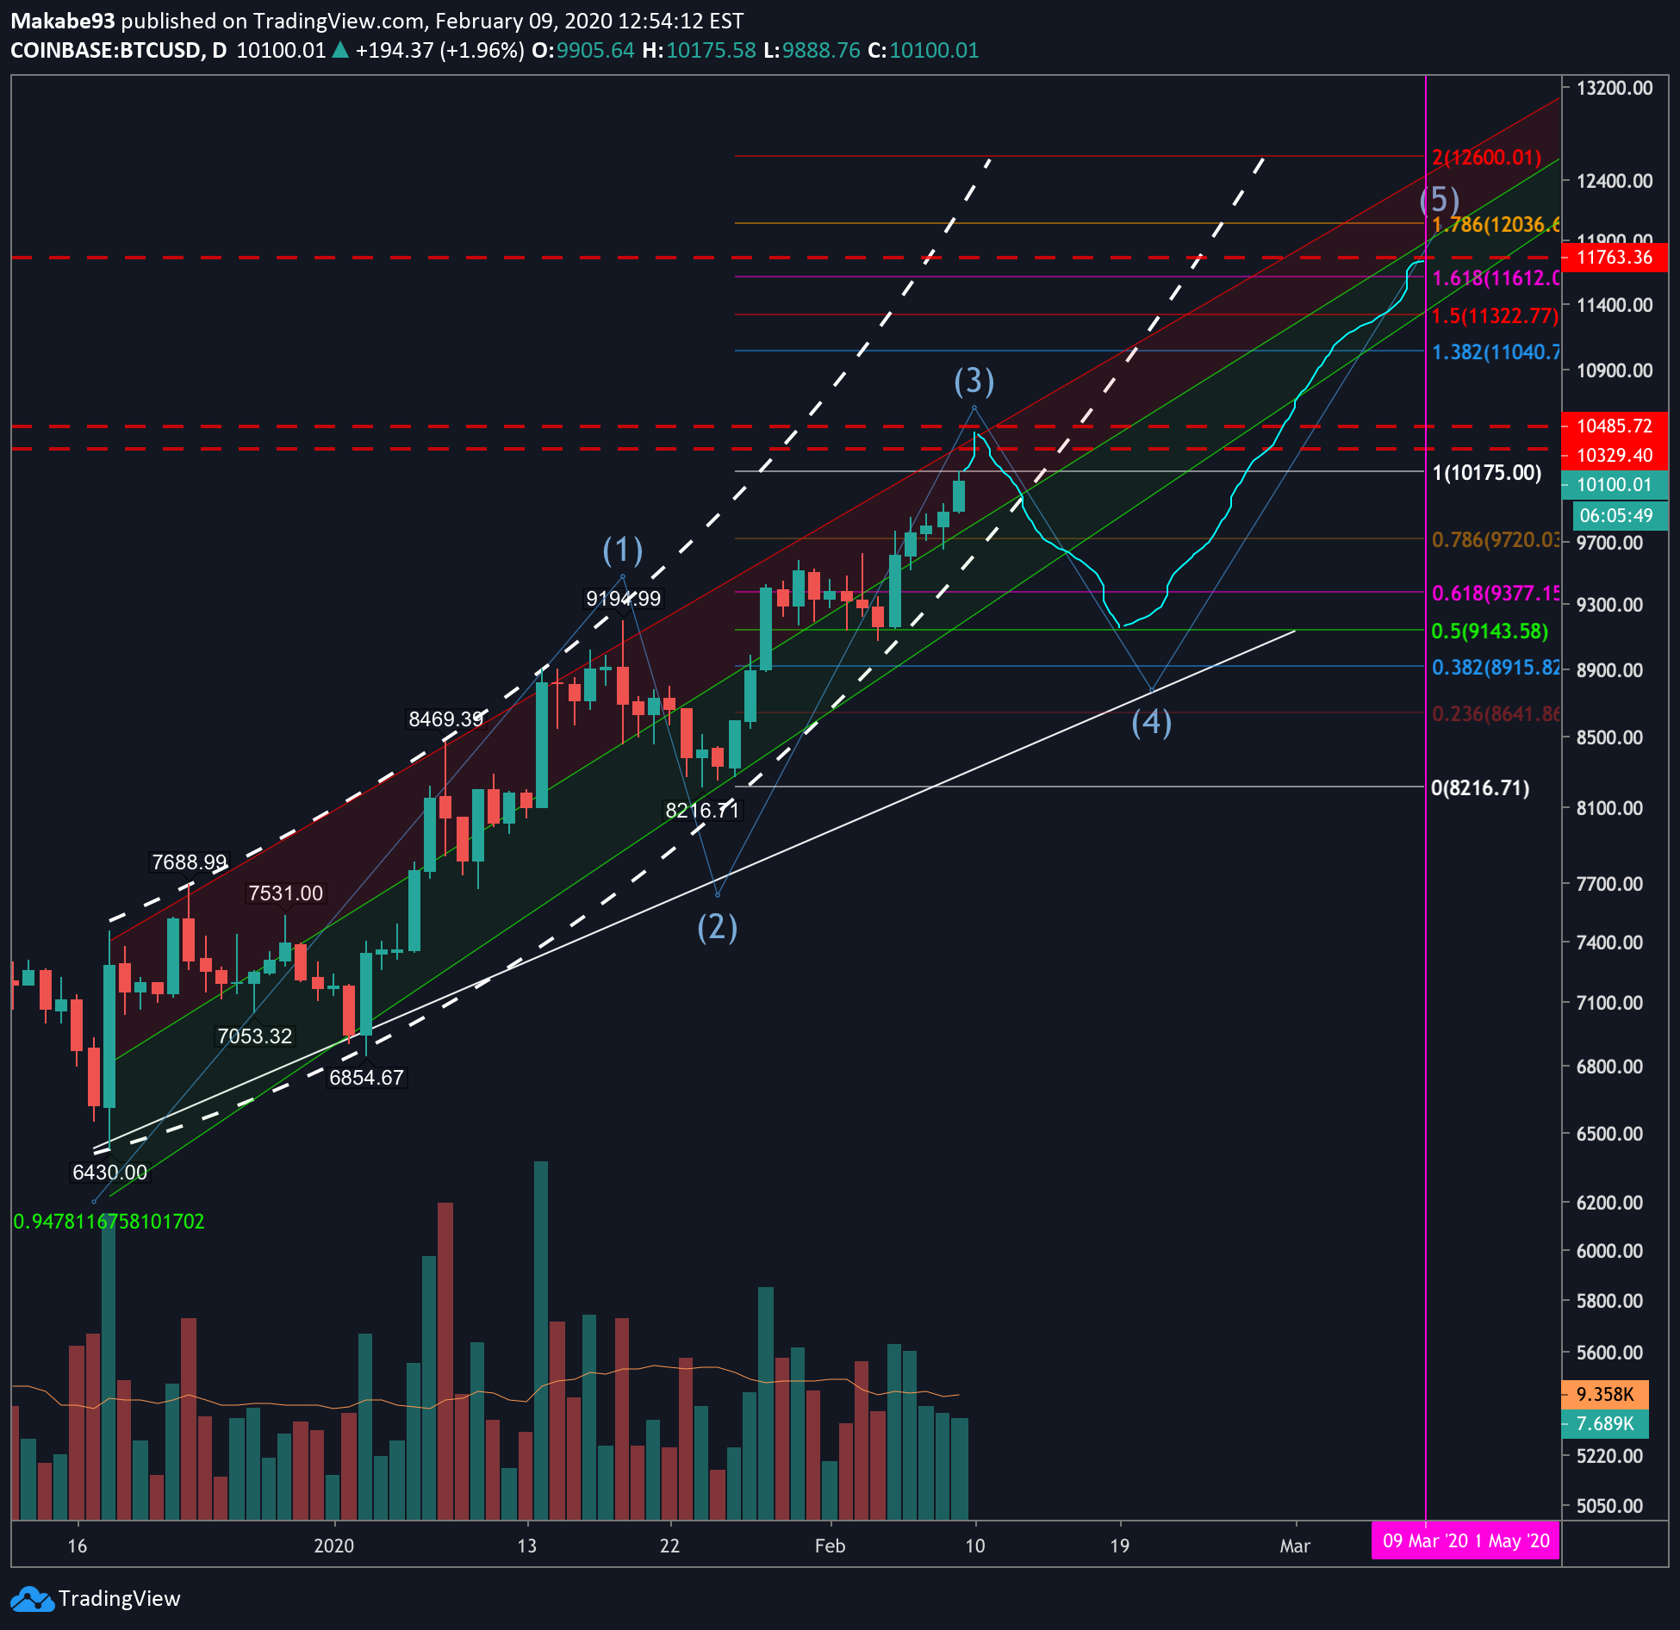Click the price annotation 8216.71 near wave 2
Viewport: 1680px width, 1630px height.
point(702,810)
